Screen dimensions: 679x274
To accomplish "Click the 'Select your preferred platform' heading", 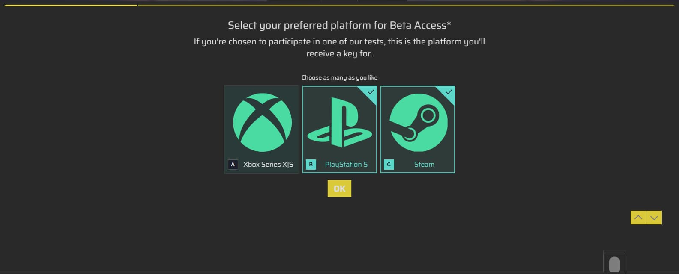I will click(339, 25).
